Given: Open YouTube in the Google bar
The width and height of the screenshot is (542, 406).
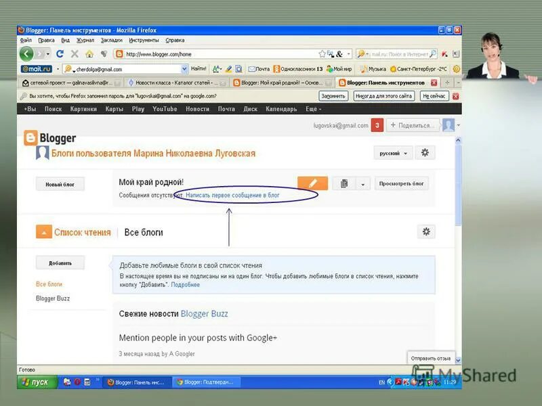Looking at the screenshot, I should [165, 109].
